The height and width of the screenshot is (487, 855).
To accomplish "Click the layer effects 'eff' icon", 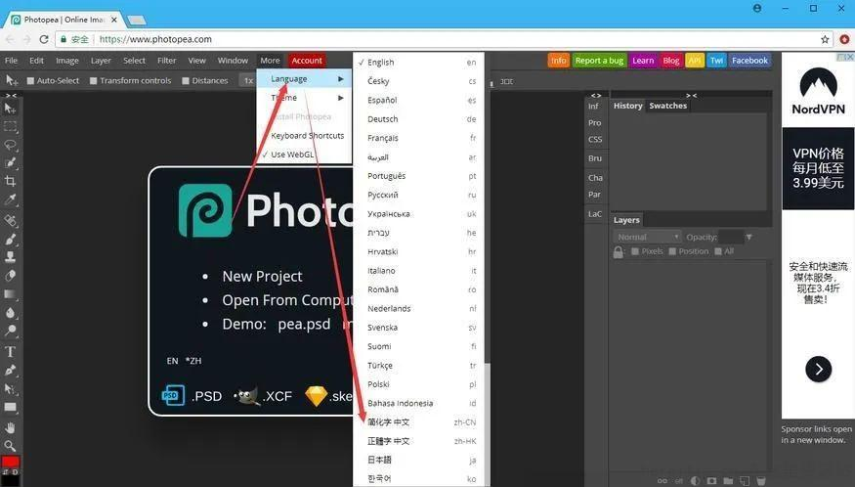I will coord(679,481).
